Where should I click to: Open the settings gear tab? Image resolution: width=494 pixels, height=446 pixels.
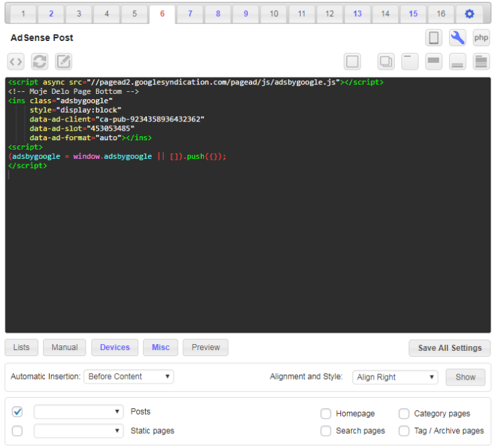[469, 14]
